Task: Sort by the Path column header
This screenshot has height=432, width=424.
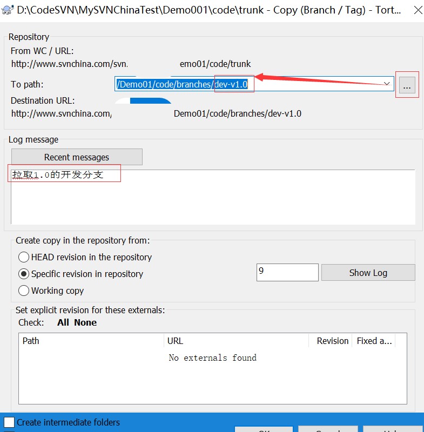Action: tap(91, 341)
